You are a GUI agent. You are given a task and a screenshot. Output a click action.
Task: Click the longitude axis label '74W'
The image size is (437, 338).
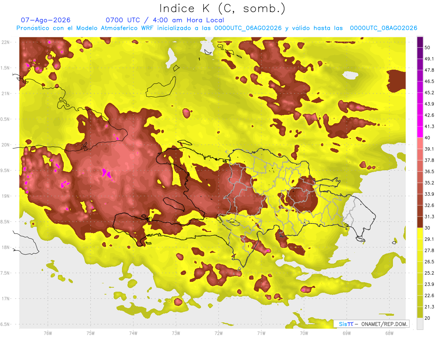point(133,333)
